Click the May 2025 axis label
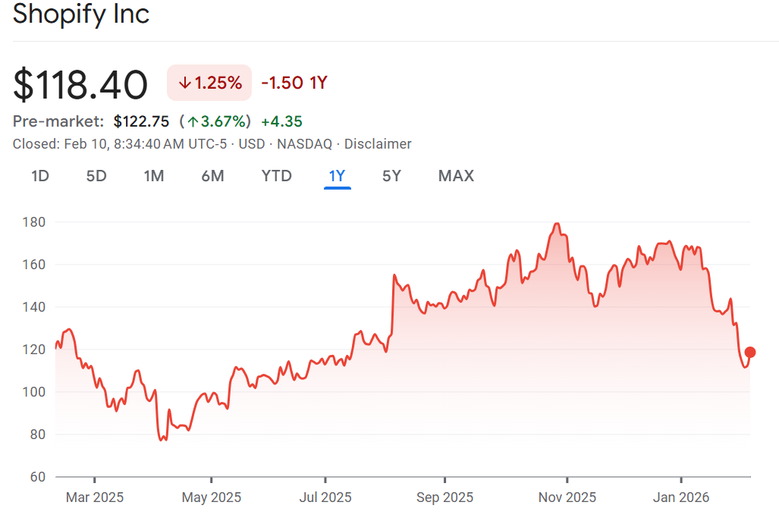 pos(212,497)
